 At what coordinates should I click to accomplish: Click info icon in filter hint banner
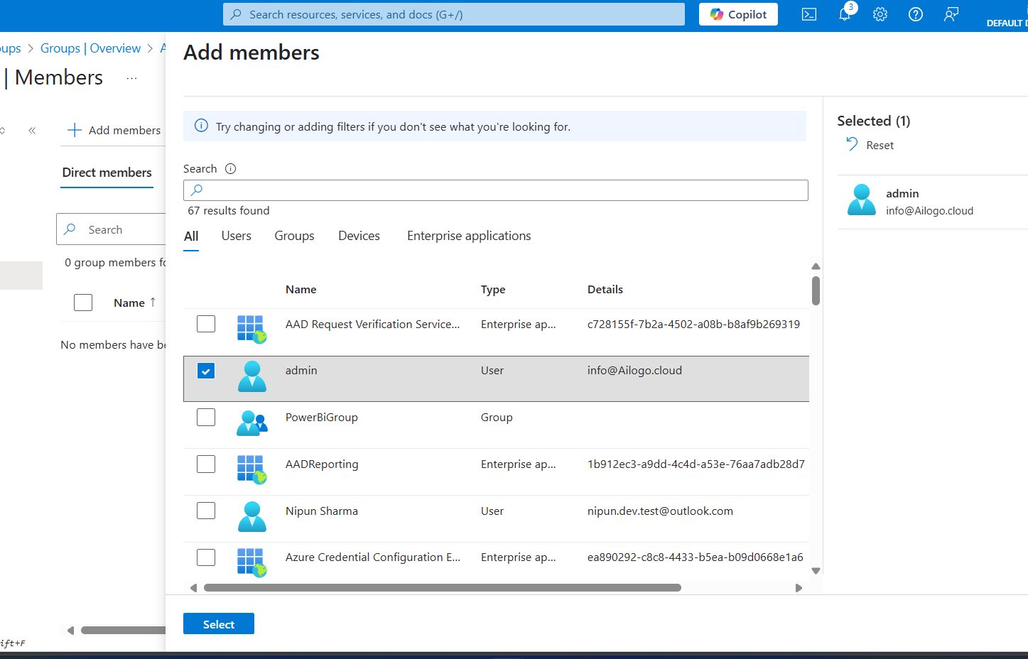(x=201, y=126)
